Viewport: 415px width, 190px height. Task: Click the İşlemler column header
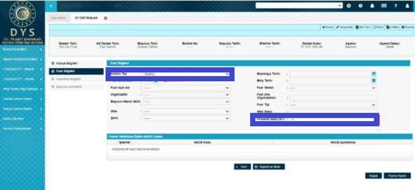click(x=125, y=142)
